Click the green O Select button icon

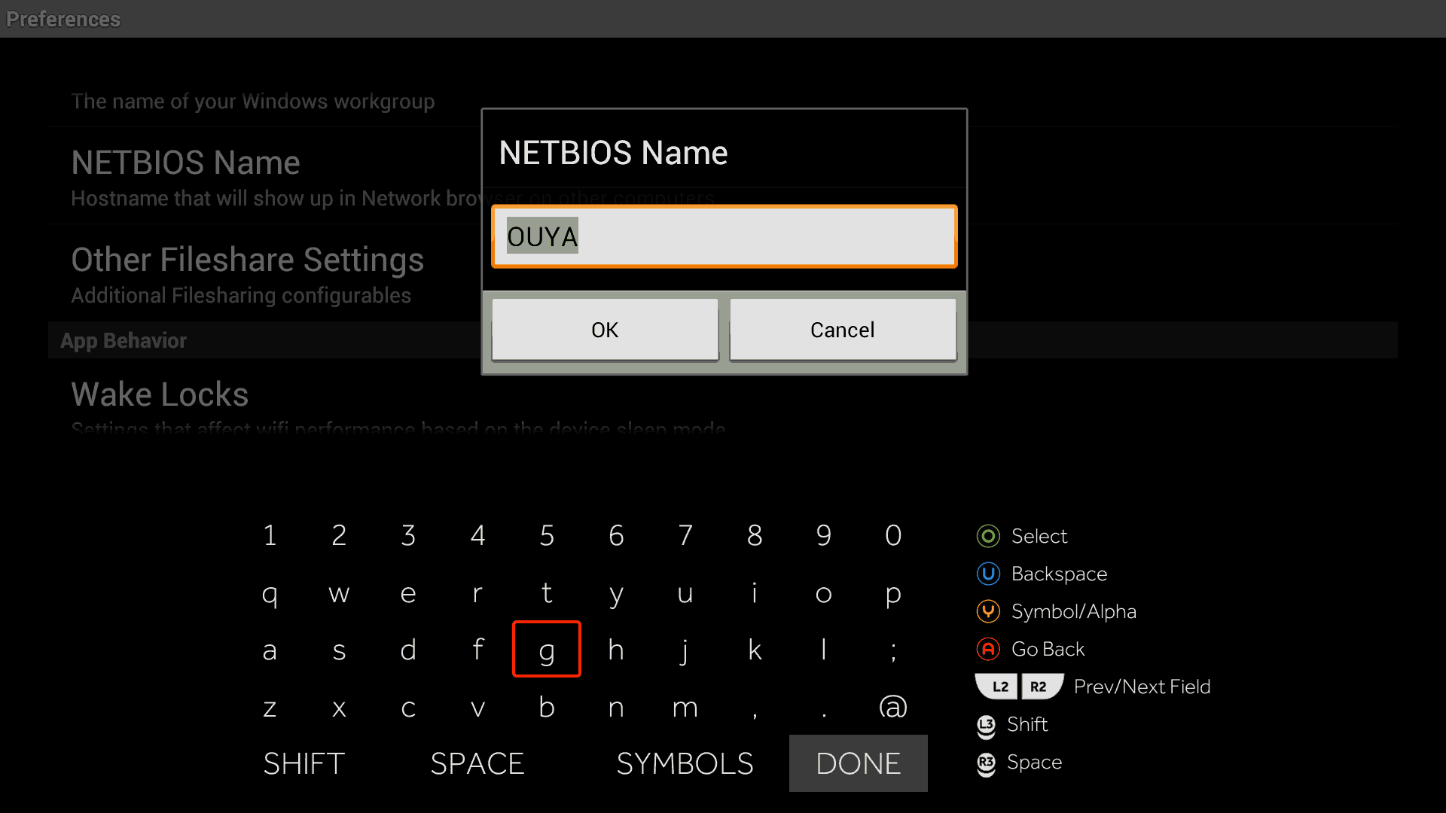click(x=988, y=536)
